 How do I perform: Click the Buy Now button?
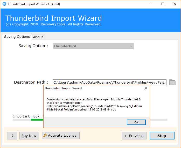click(x=29, y=136)
